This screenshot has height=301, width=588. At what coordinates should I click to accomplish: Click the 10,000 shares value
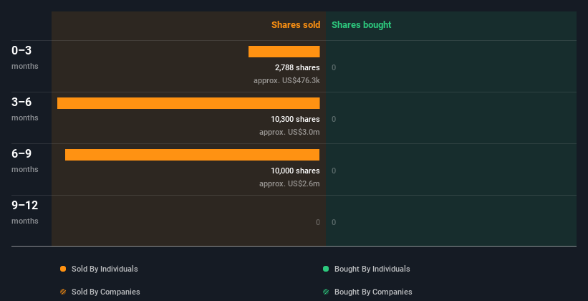point(296,171)
